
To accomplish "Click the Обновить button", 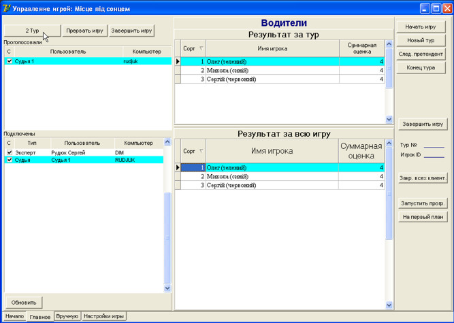I will click(25, 302).
